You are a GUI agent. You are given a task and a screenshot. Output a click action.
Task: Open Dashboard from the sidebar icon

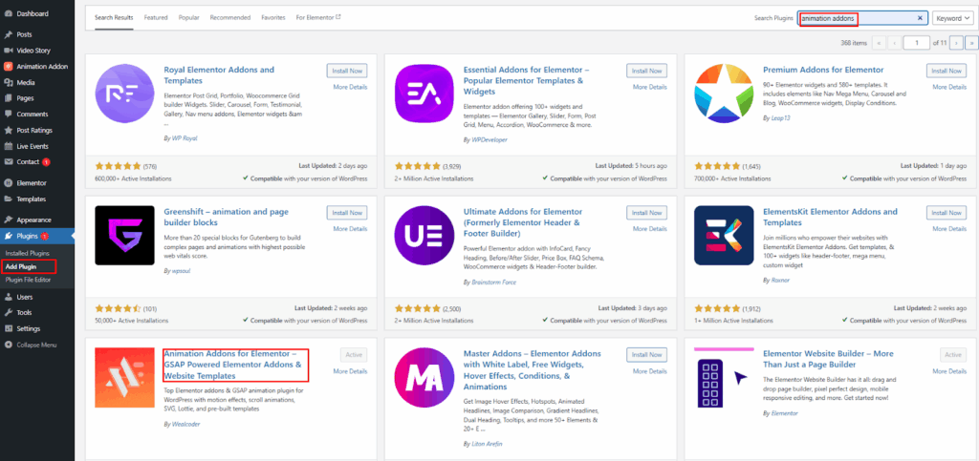(8, 14)
